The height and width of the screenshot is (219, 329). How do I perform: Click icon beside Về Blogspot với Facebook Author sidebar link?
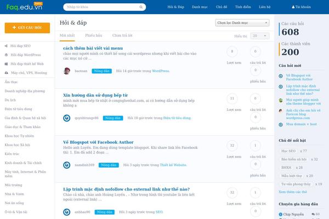coord(281,76)
